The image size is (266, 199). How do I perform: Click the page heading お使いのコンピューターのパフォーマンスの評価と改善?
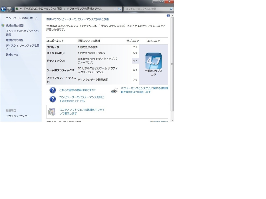click(77, 19)
